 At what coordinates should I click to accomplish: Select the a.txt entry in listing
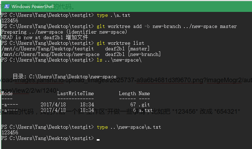146,110
